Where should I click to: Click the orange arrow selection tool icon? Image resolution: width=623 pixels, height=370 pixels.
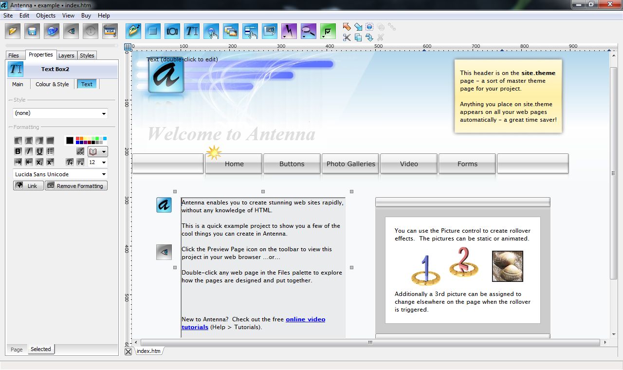coord(347,27)
